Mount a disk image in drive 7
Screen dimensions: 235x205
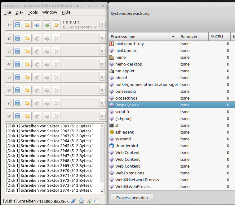[18, 103]
